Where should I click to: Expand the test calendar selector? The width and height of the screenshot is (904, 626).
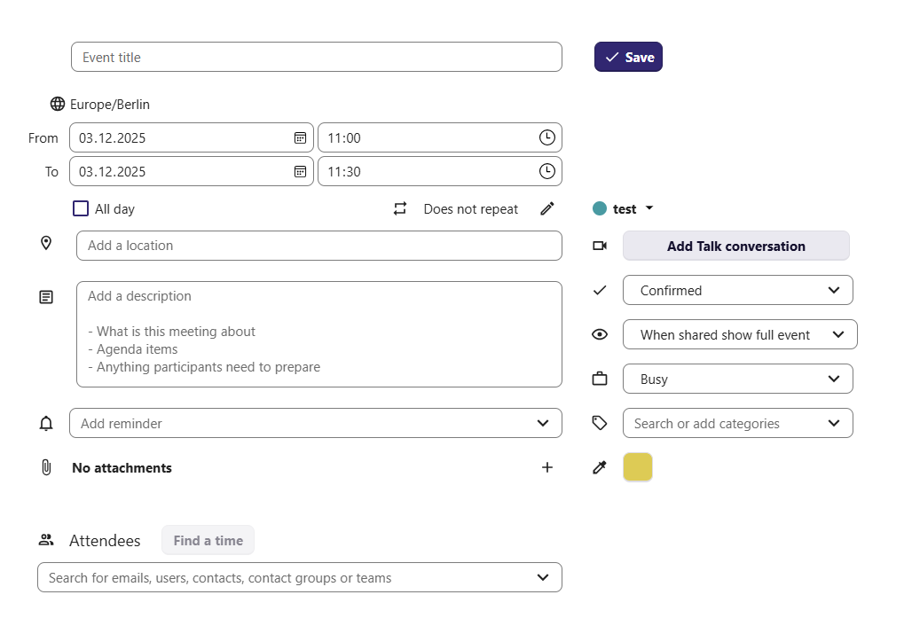[x=625, y=208]
